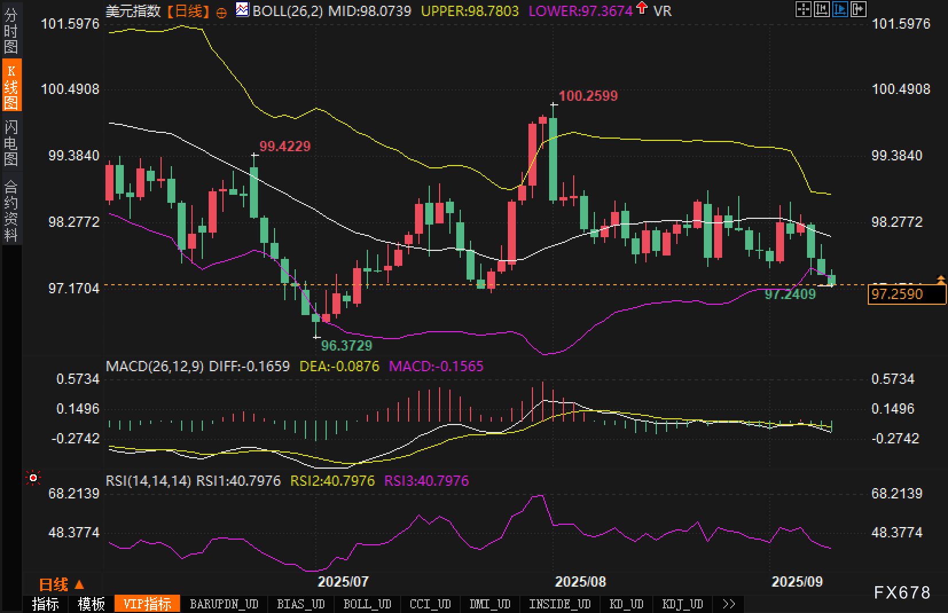The width and height of the screenshot is (948, 613).
Task: Click the crosshair cursor icon at top right
Action: click(x=804, y=9)
